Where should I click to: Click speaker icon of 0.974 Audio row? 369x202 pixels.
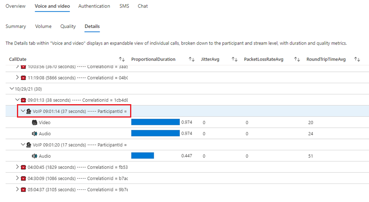[x=35, y=133]
